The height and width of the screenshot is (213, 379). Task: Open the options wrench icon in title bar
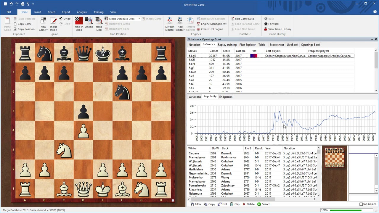tap(28, 4)
